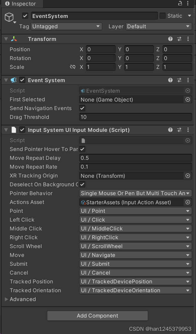The width and height of the screenshot is (196, 334).
Task: Click the XR Tracking Origin object picker
Action: (188, 176)
